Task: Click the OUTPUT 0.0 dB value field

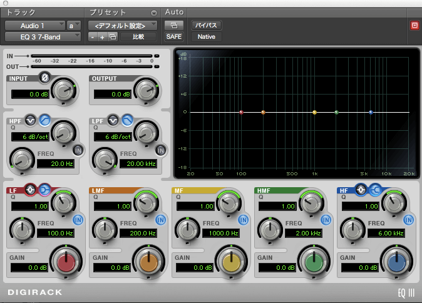Action: click(x=113, y=94)
